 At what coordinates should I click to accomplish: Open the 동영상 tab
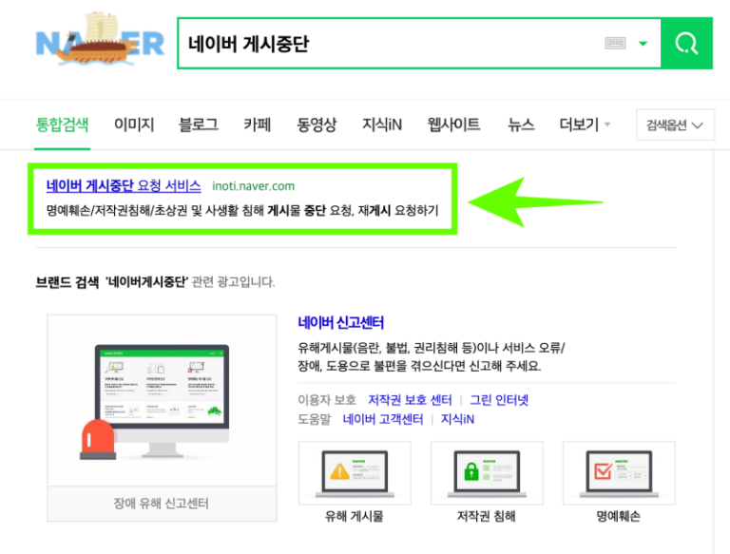click(317, 124)
